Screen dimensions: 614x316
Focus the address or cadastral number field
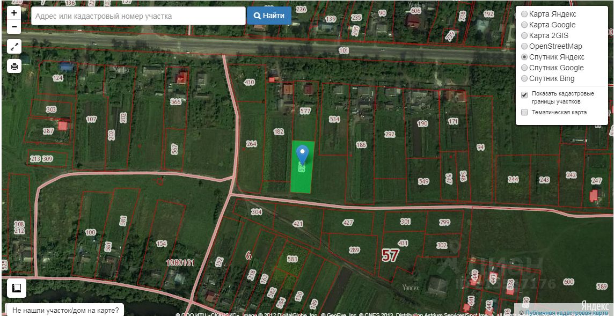[138, 16]
